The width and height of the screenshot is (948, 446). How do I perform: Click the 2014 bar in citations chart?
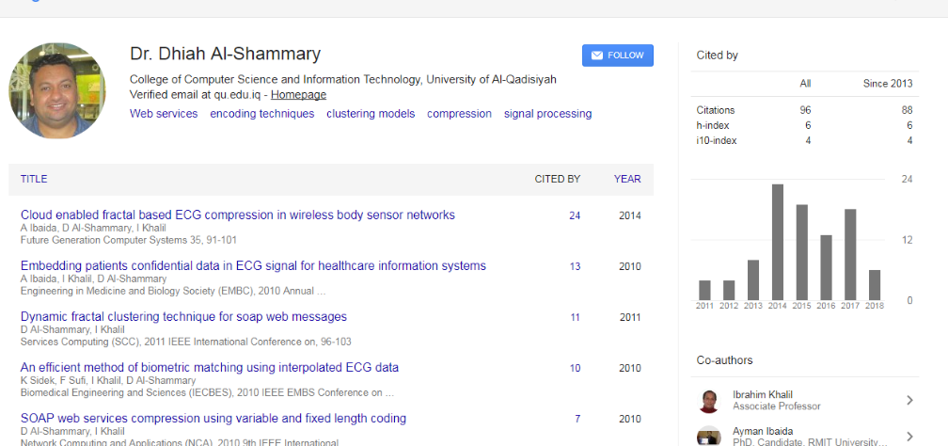(778, 242)
